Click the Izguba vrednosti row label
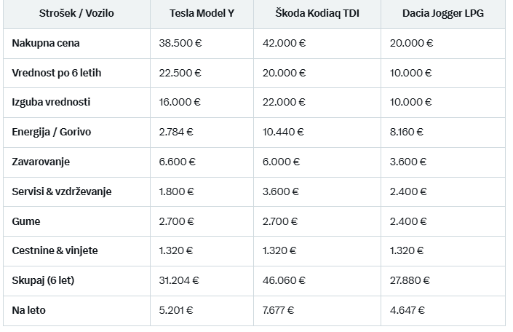Viewport: 513px width, 332px height. (x=51, y=102)
